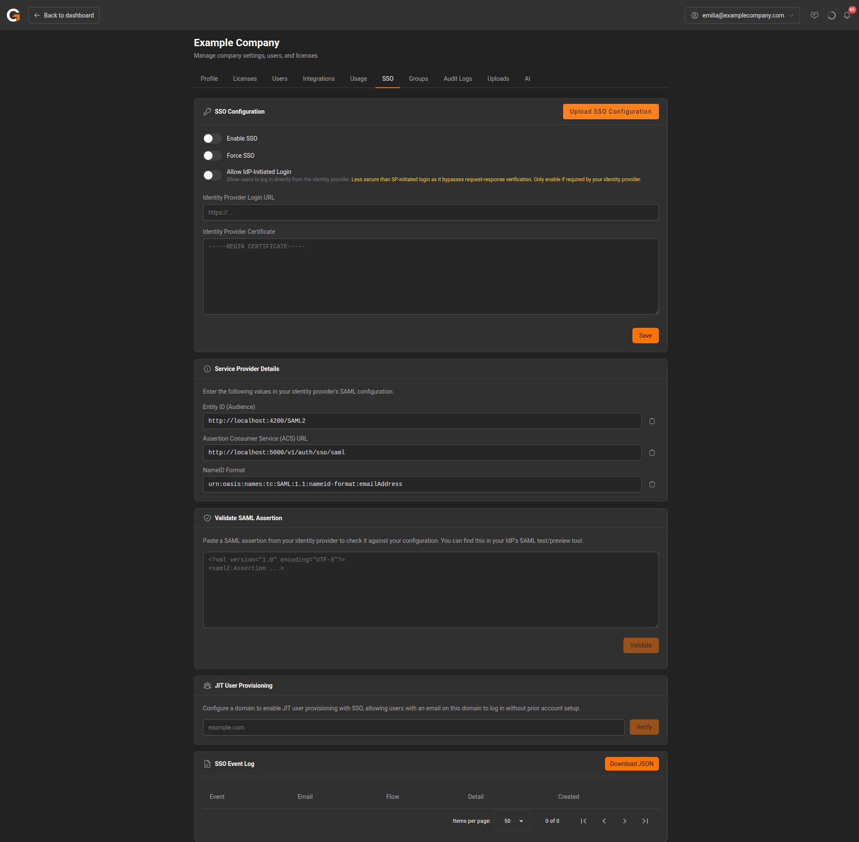This screenshot has height=842, width=859.
Task: Enable Allow IdP-Initiated Login toggle
Action: coord(213,175)
